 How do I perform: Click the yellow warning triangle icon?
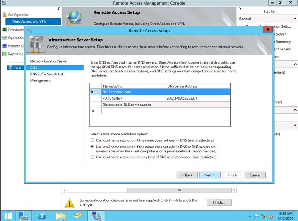[70, 202]
